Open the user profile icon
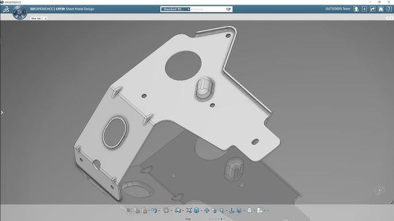The width and height of the screenshot is (394, 221). click(356, 9)
